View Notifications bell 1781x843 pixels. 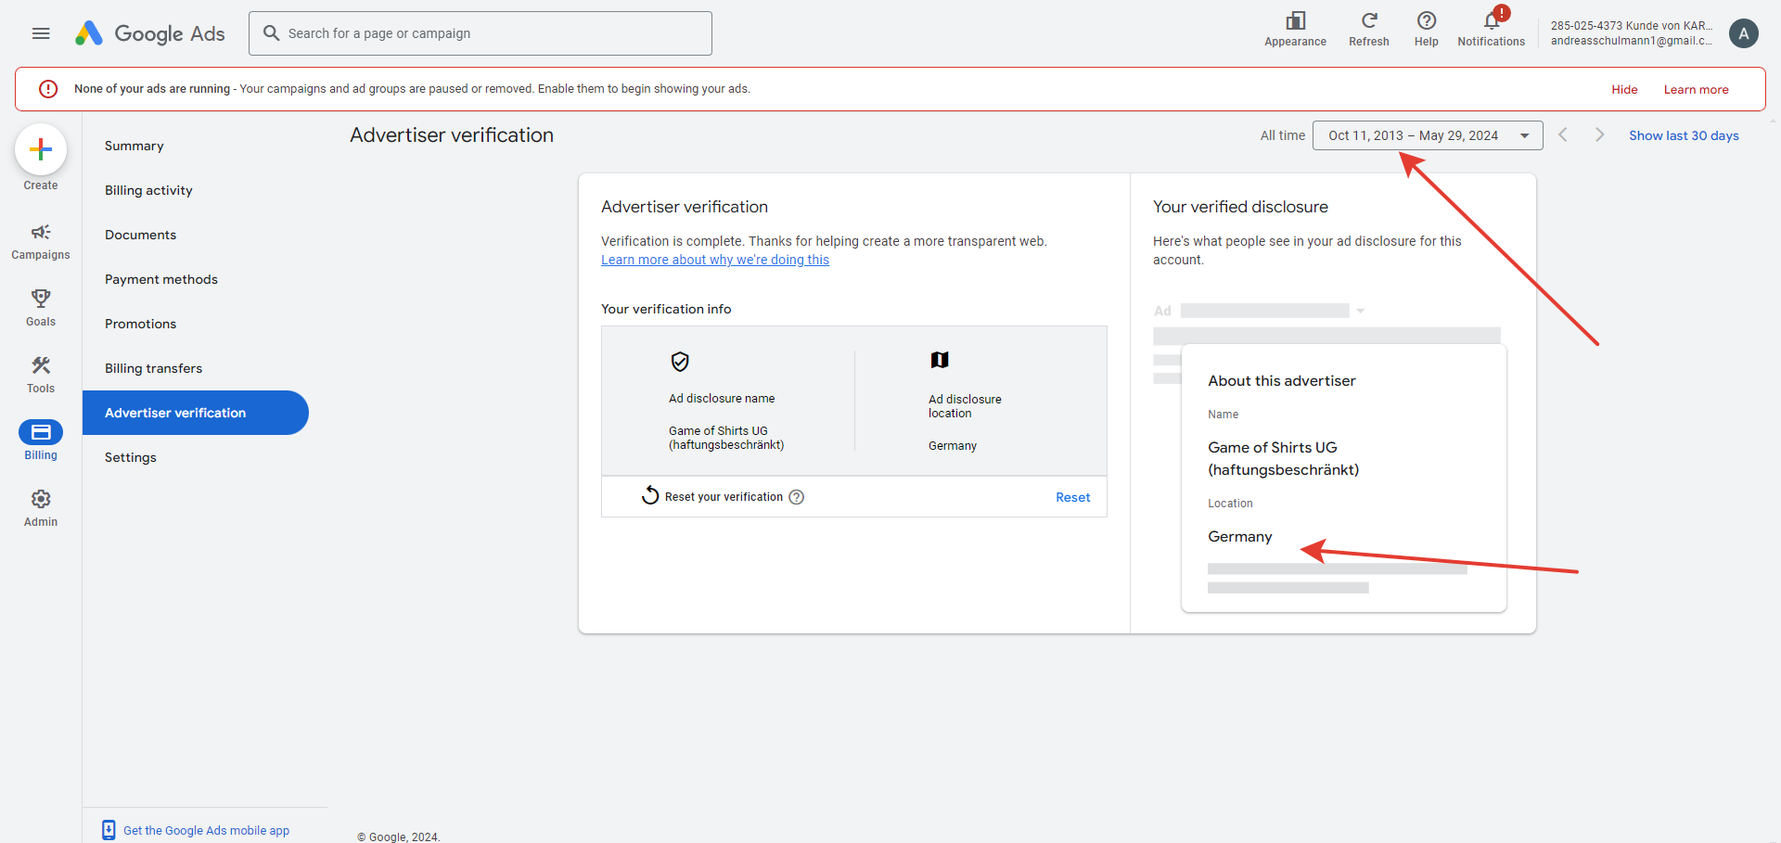click(1492, 21)
